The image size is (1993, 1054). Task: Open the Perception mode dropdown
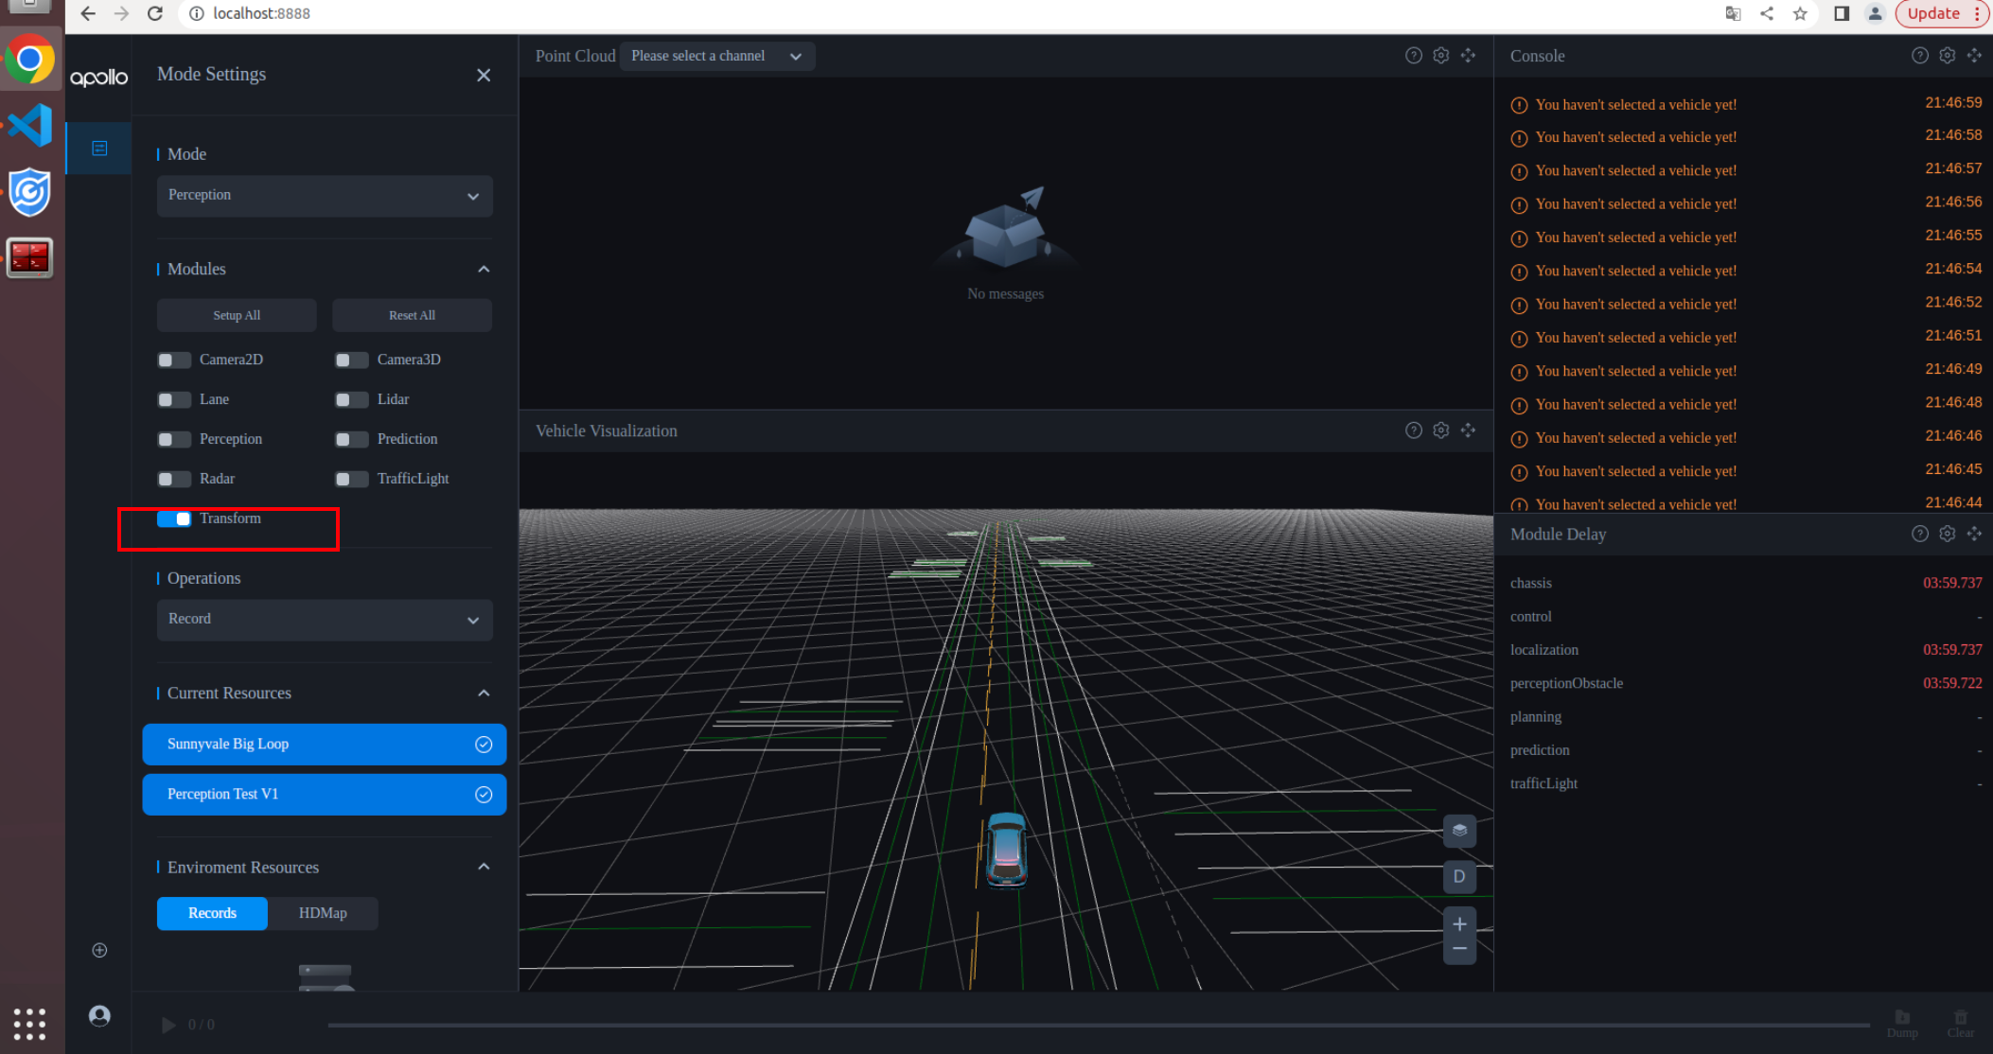point(325,196)
